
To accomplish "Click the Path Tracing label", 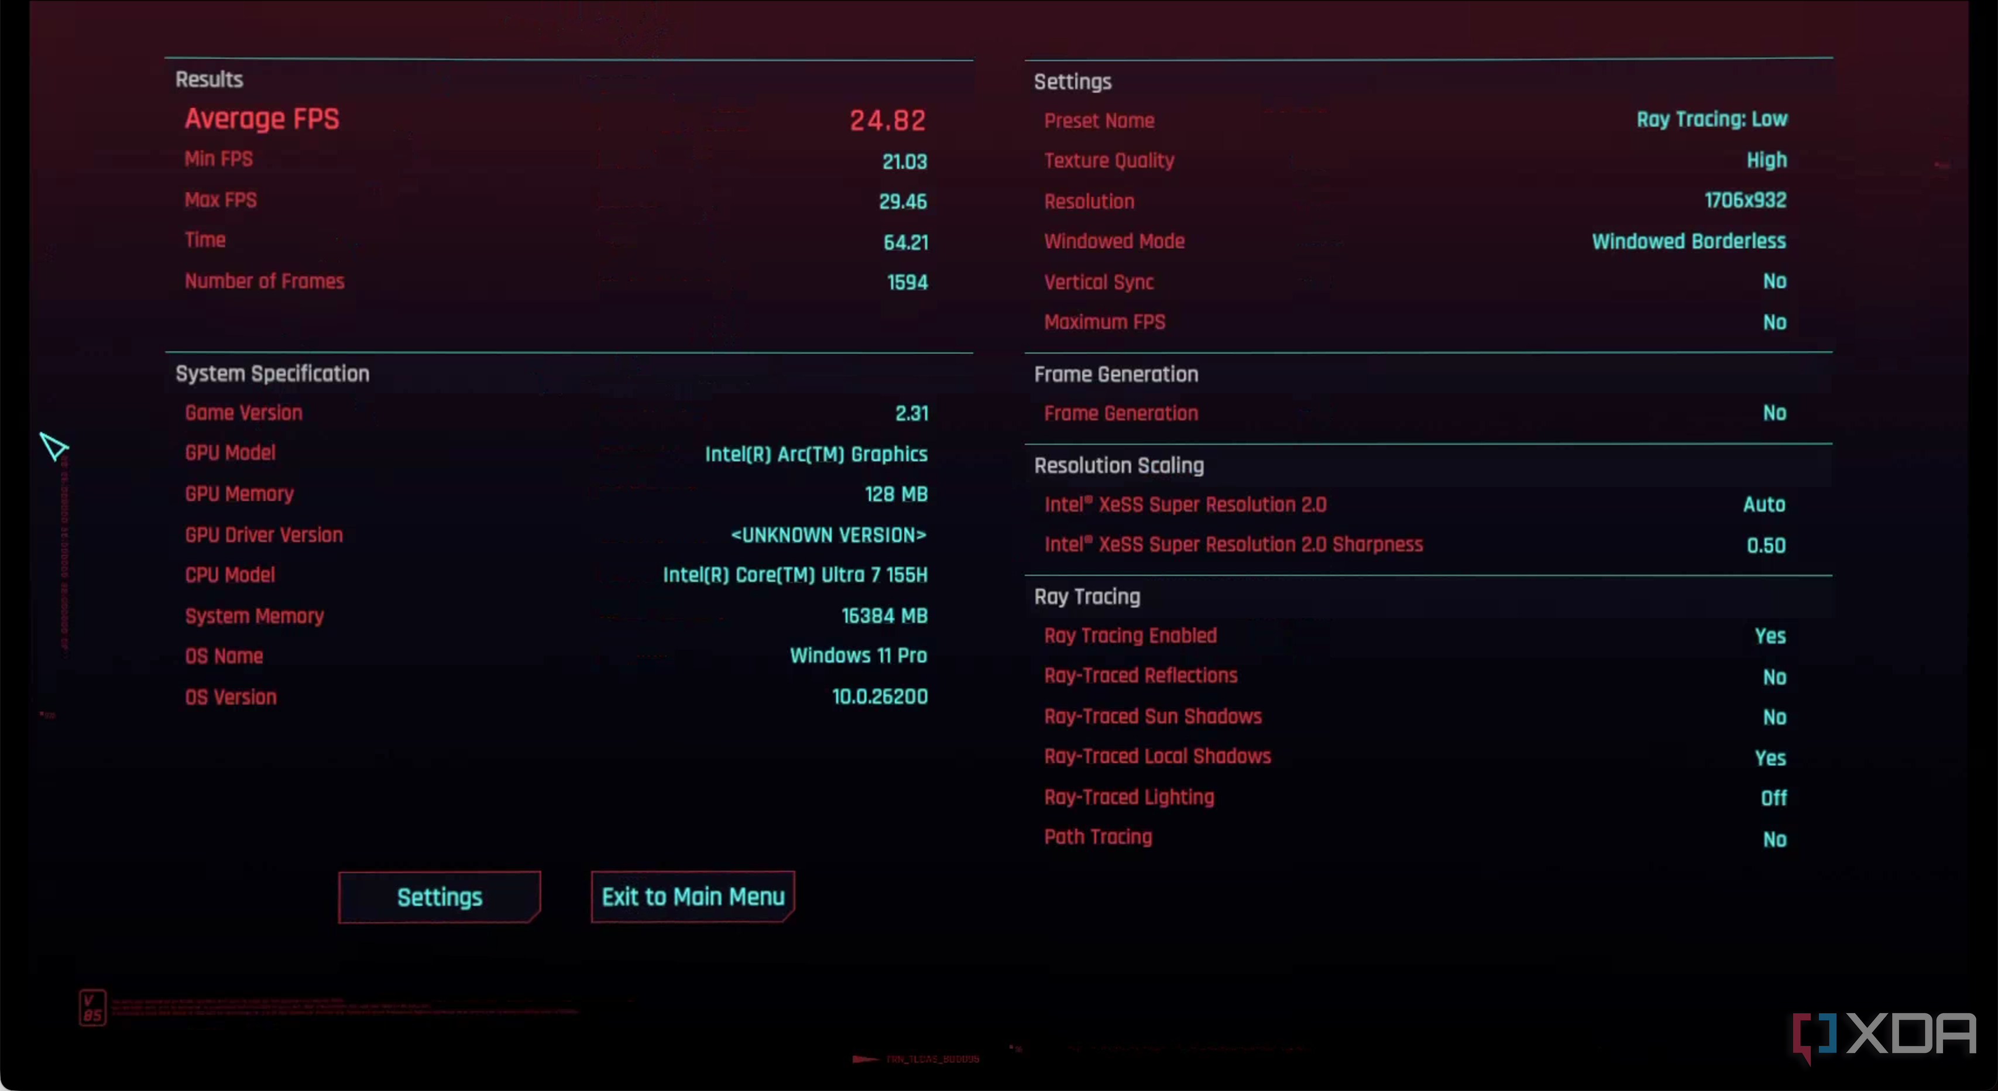I will click(1097, 837).
